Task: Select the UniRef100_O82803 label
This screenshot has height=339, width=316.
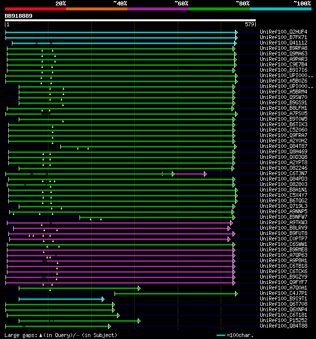Action: pos(283,184)
